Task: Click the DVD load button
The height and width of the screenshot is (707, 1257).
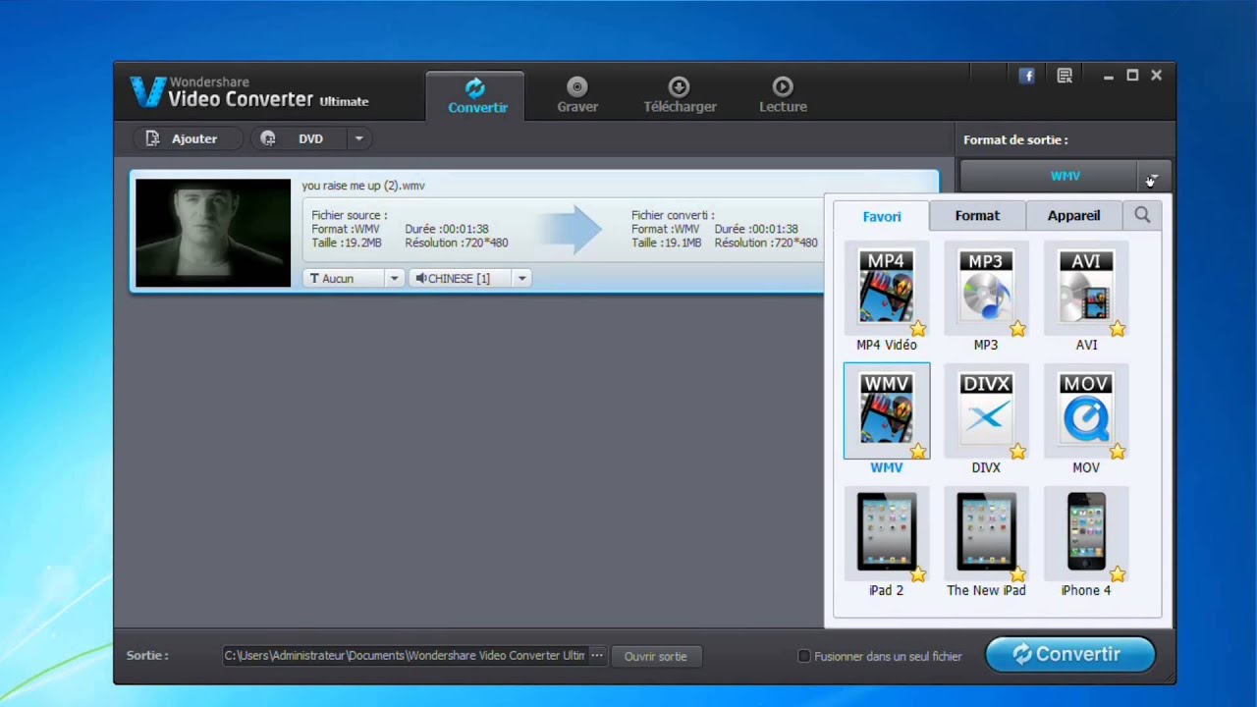Action: (x=300, y=138)
